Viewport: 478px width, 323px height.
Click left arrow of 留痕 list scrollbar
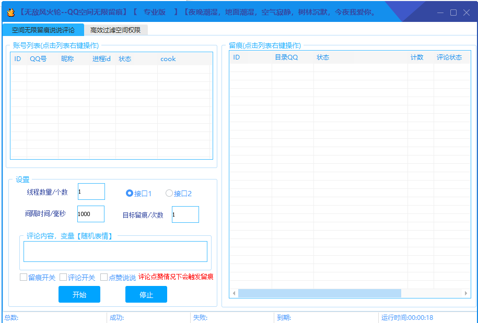[234, 293]
